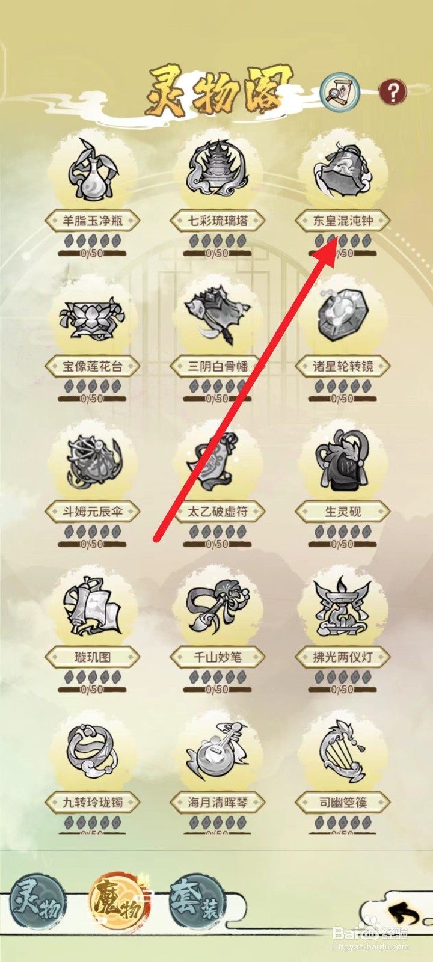
Task: Go back with the arrow button
Action: (403, 914)
